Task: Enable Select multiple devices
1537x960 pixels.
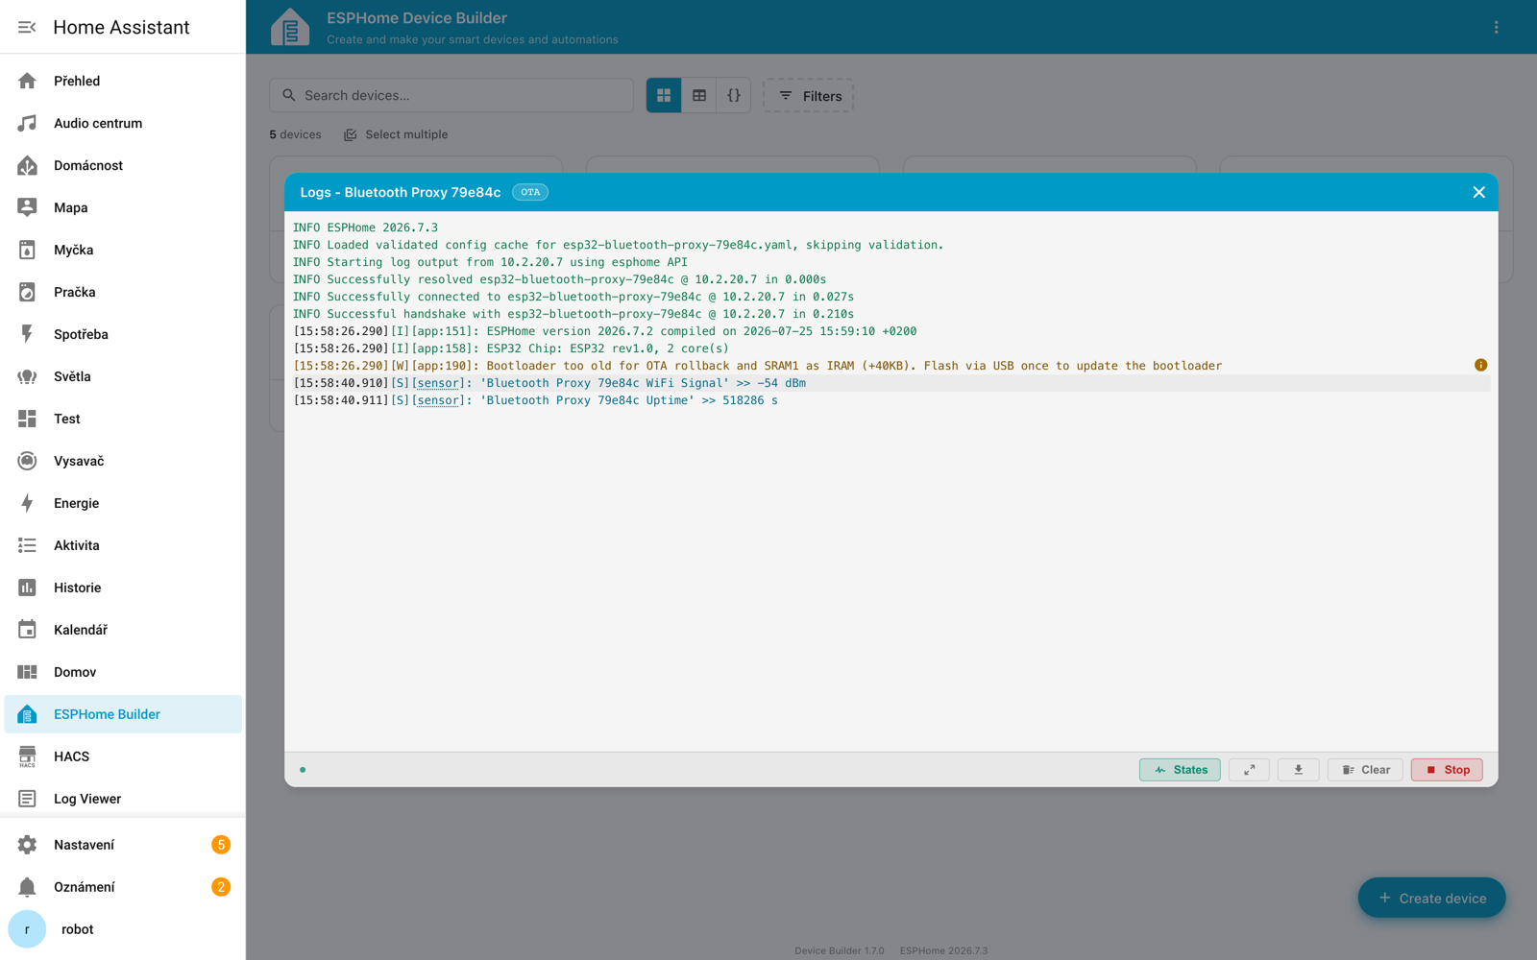Action: [x=396, y=134]
